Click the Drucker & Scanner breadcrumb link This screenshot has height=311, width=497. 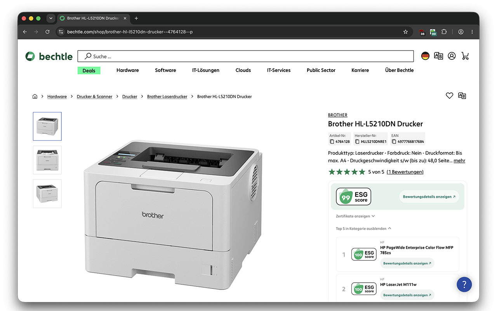[94, 96]
